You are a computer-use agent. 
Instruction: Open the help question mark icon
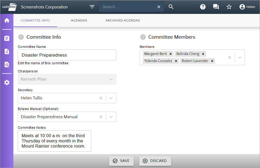(x=203, y=7)
